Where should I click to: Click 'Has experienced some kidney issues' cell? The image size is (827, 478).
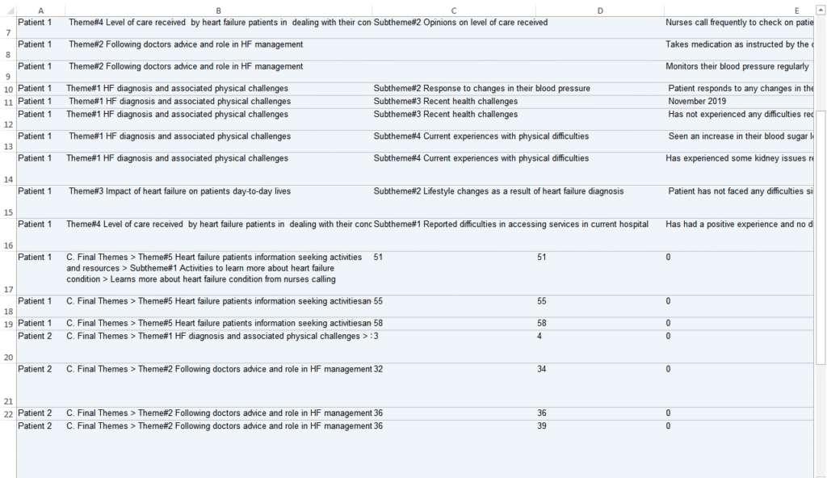[739, 170]
